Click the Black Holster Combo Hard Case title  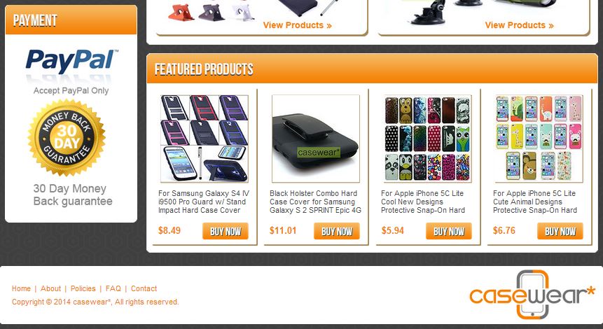point(315,202)
